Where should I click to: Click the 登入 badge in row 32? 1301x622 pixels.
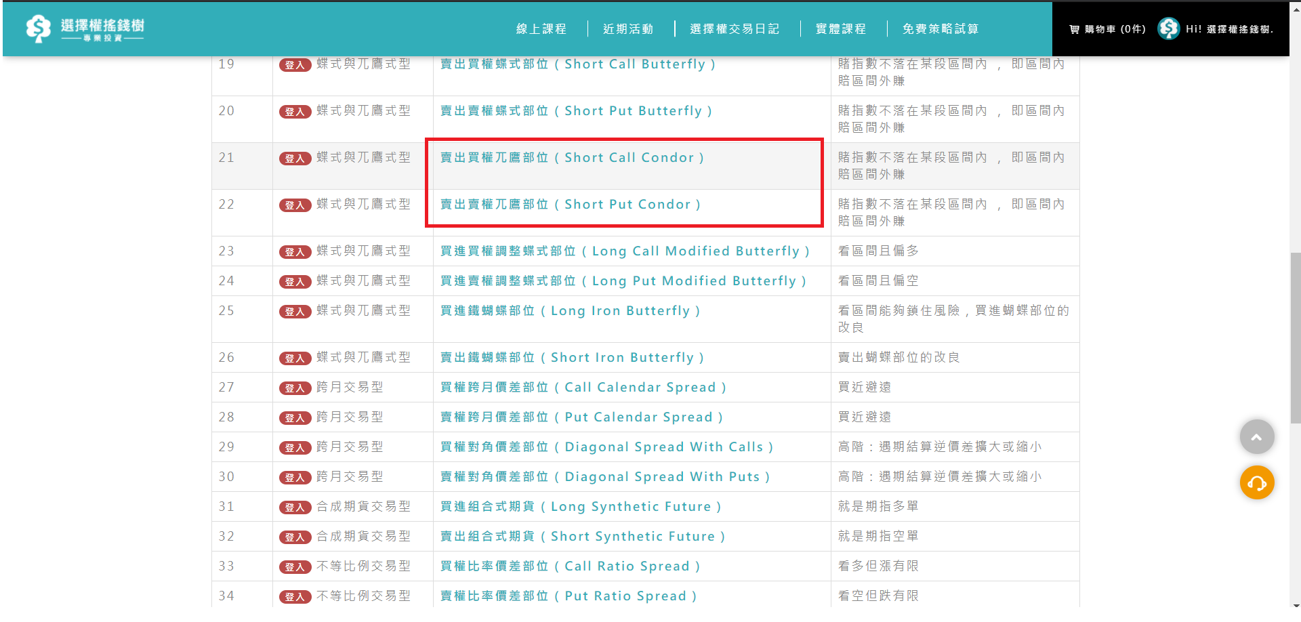coord(295,537)
